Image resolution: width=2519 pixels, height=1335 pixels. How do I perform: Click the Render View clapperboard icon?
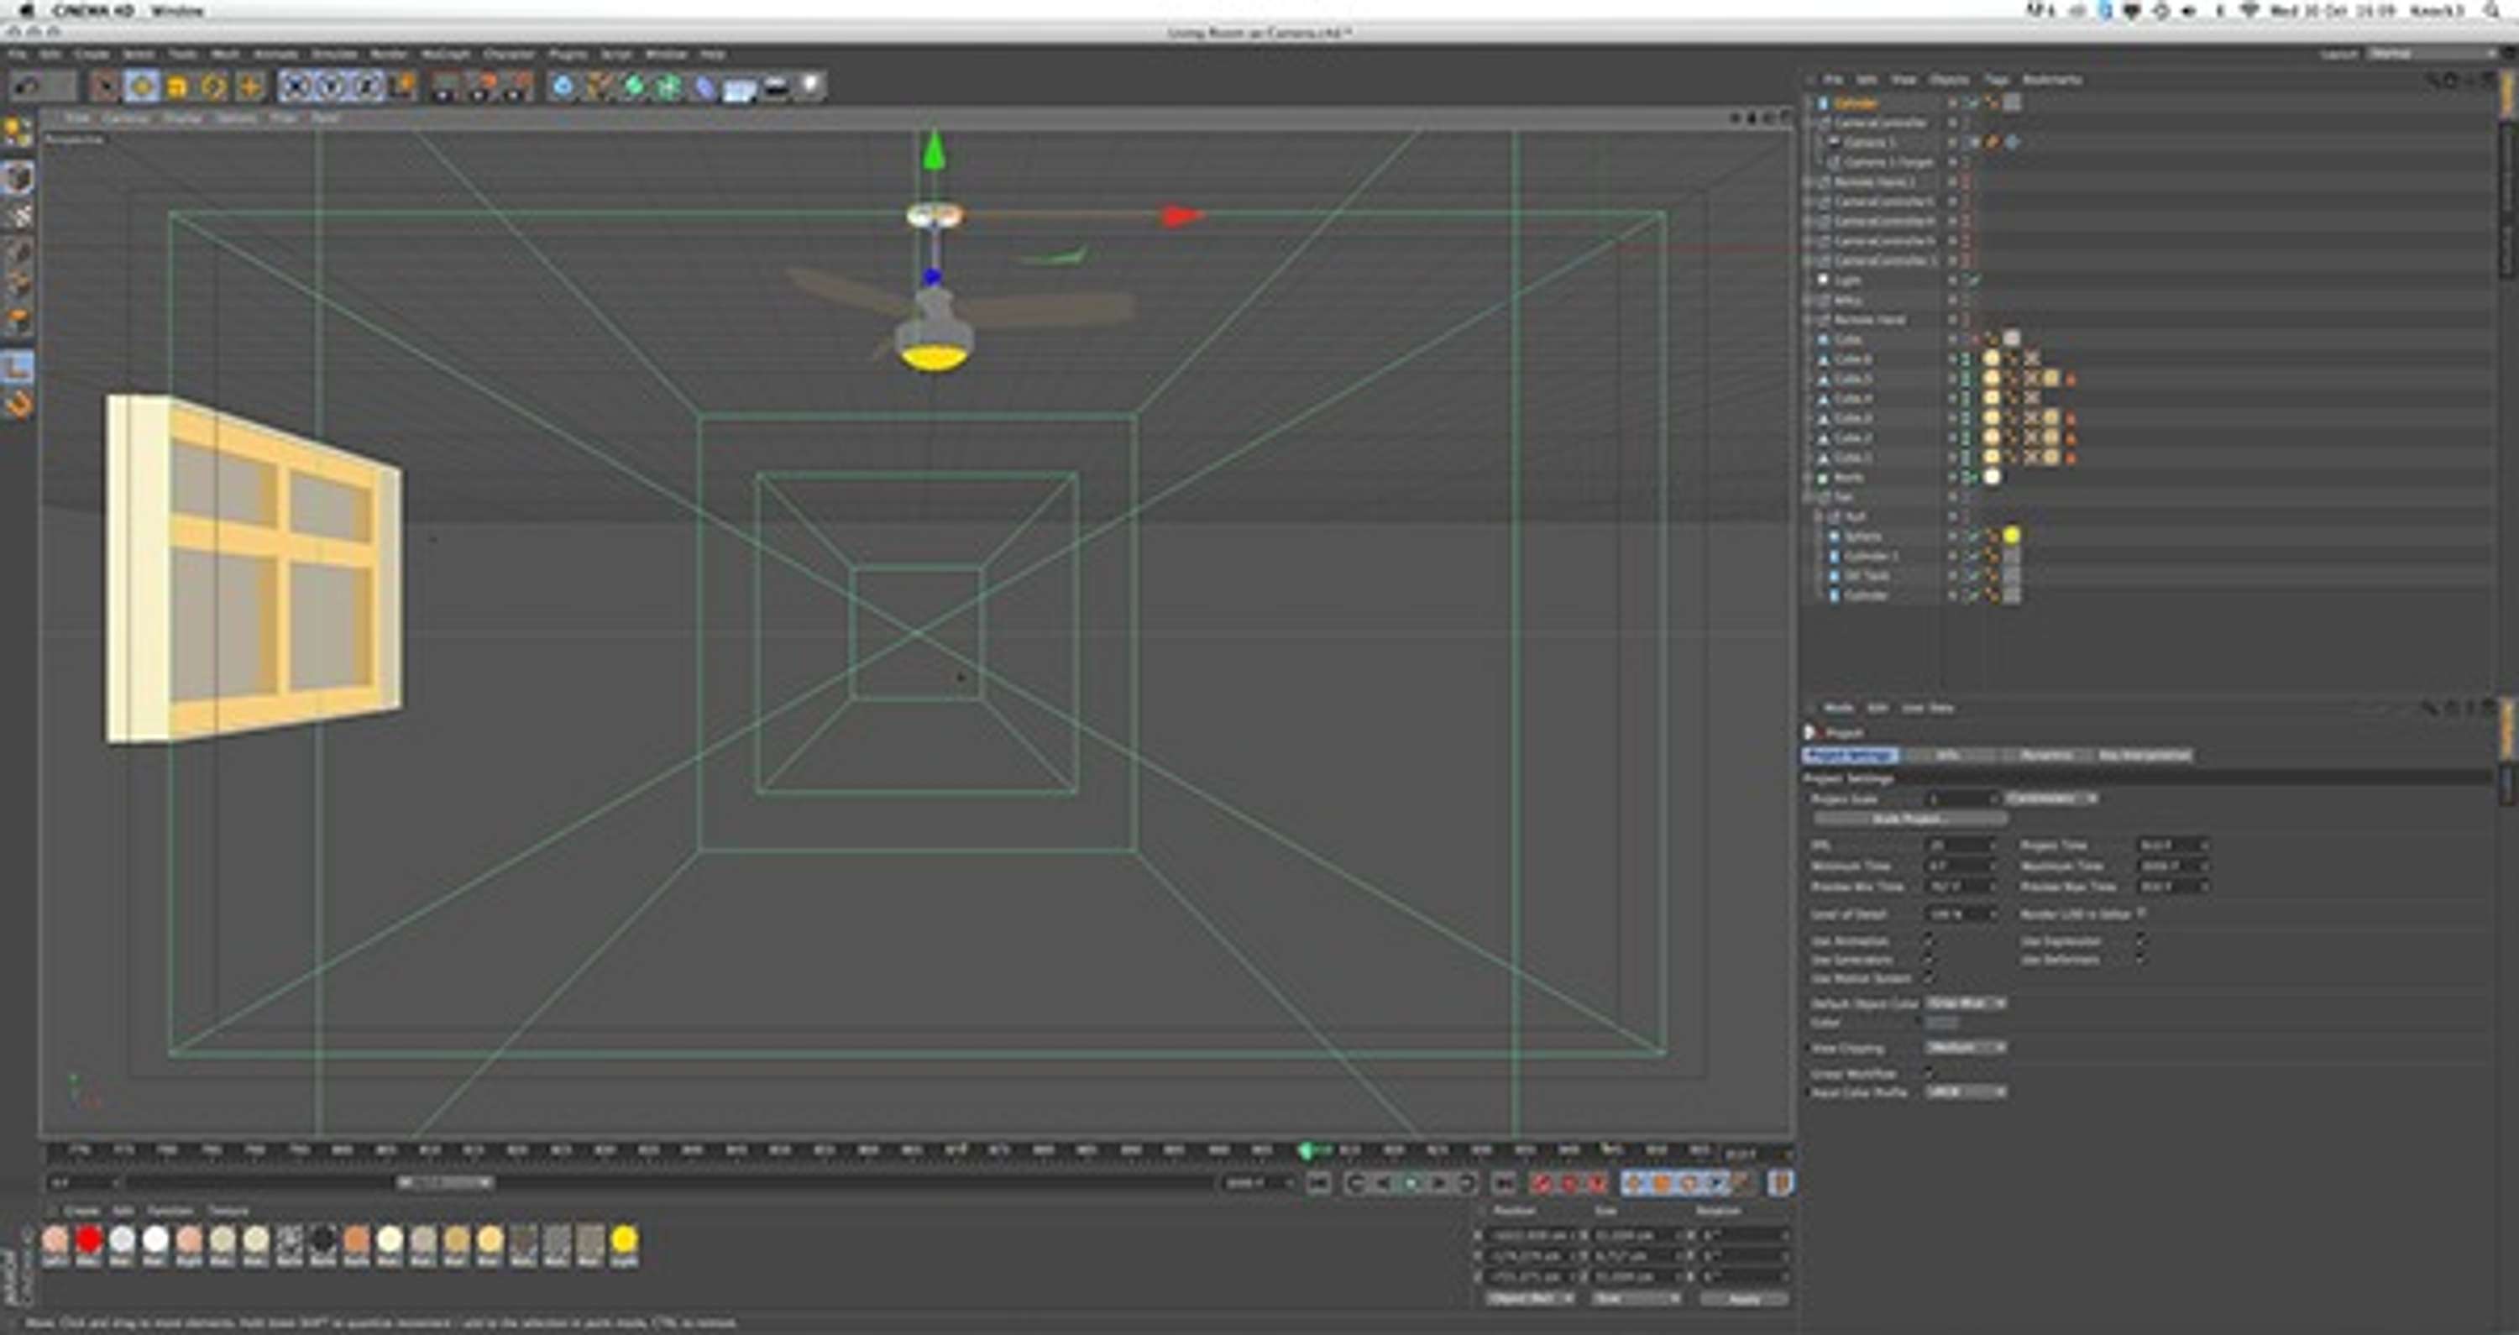coord(445,87)
